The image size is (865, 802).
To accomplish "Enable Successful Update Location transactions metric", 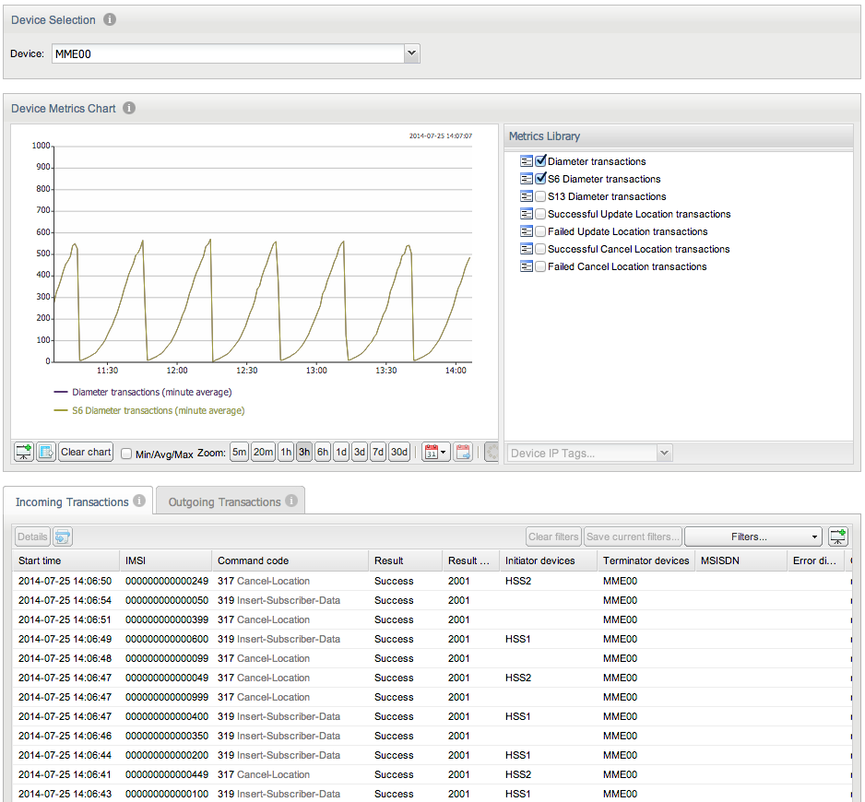I will coord(540,214).
